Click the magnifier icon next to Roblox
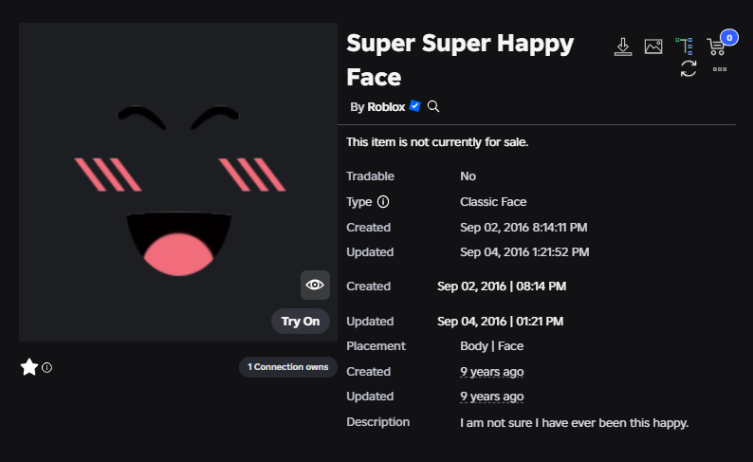753x462 pixels. 433,106
